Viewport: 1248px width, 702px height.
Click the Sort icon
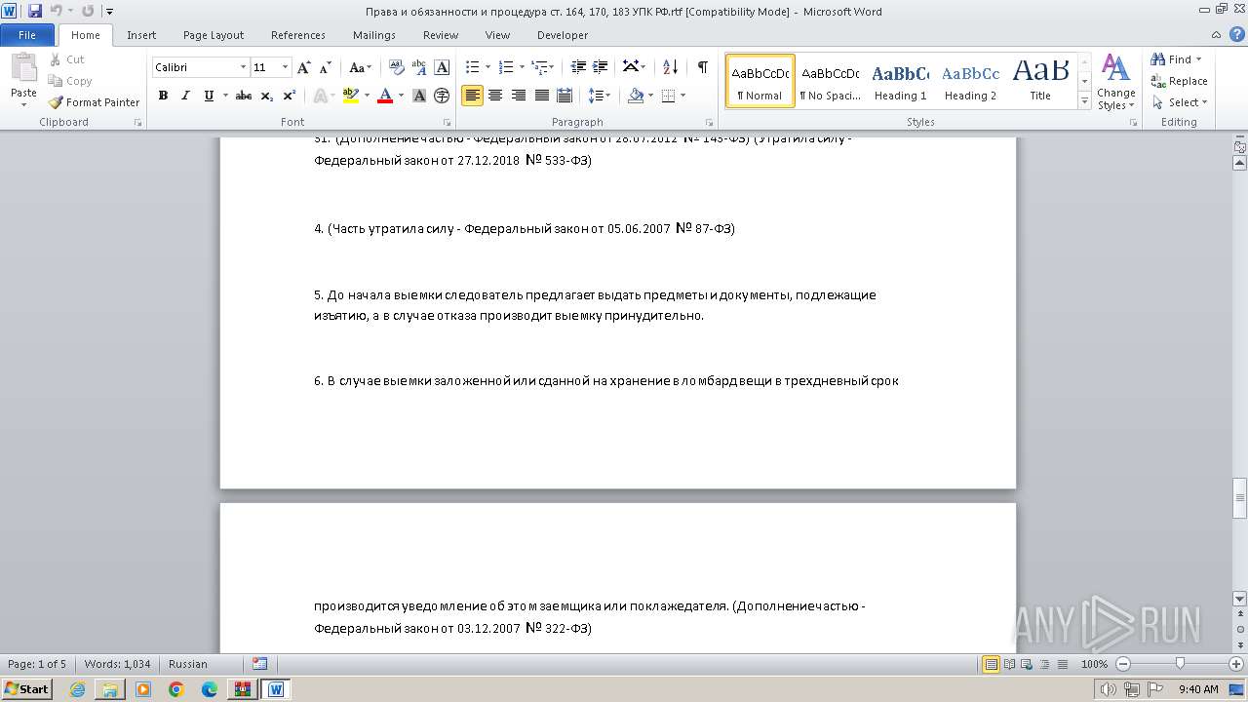point(670,67)
